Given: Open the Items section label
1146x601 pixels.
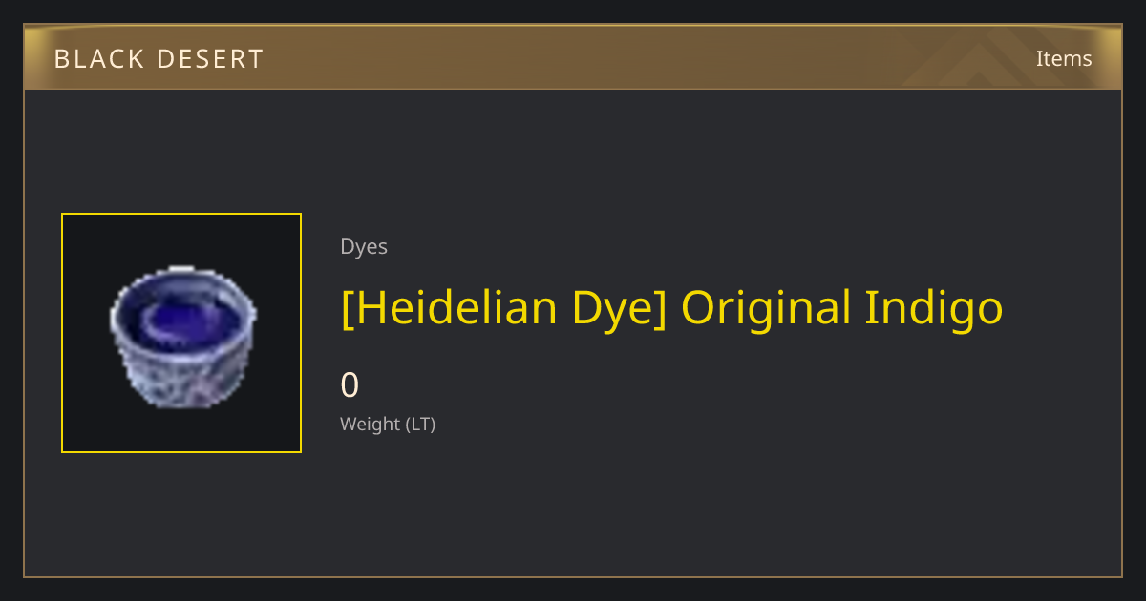Looking at the screenshot, I should click(1064, 58).
